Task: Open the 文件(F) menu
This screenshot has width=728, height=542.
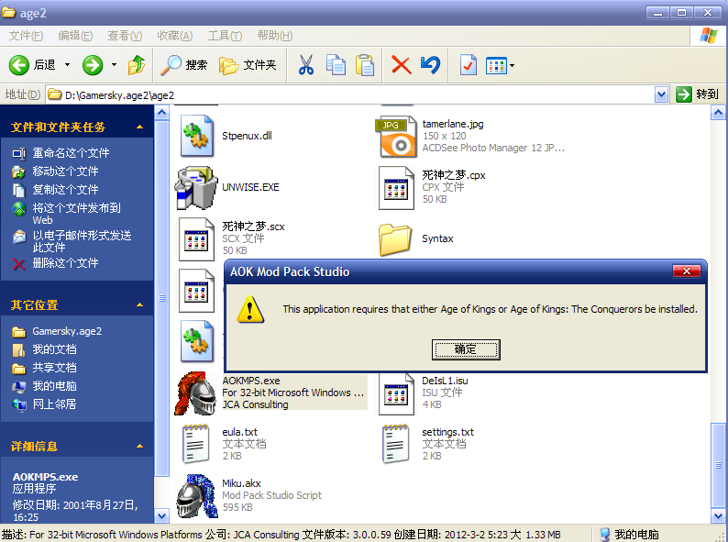Action: pos(26,36)
